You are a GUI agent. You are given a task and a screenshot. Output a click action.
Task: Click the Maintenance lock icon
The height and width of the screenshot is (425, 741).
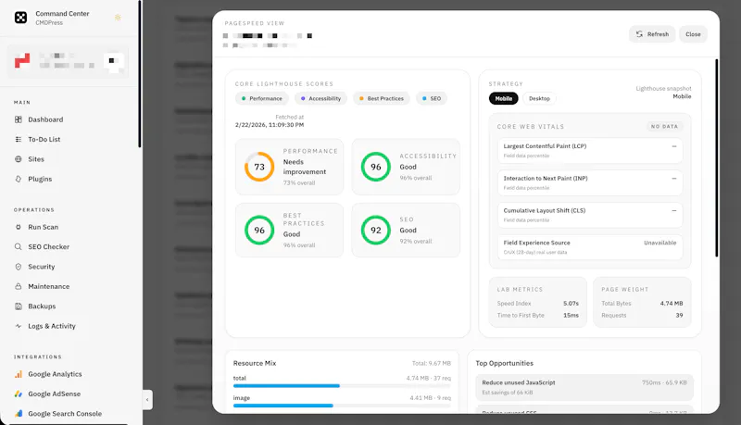(19, 287)
